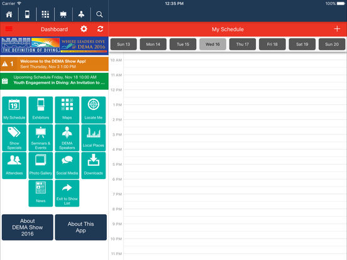Screen dimensions: 347x260
Task: Open the Downloads tile
Action: (94, 165)
